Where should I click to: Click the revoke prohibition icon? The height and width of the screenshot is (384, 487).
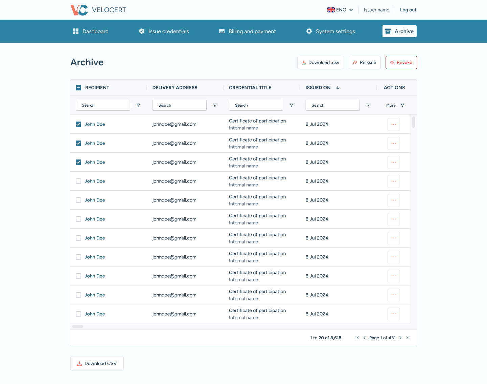392,62
